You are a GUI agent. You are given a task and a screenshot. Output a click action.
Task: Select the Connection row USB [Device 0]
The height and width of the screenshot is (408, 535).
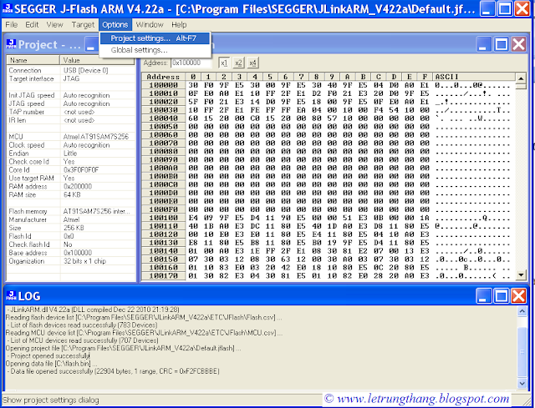[x=70, y=70]
